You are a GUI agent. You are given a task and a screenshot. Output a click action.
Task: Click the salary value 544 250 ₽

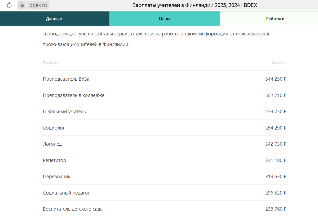coord(276,79)
